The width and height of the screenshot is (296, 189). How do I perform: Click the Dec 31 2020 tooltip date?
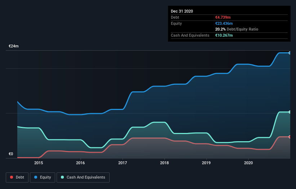(x=182, y=11)
